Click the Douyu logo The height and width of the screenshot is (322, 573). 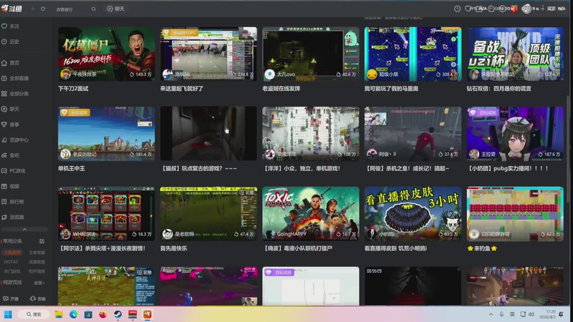(11, 9)
